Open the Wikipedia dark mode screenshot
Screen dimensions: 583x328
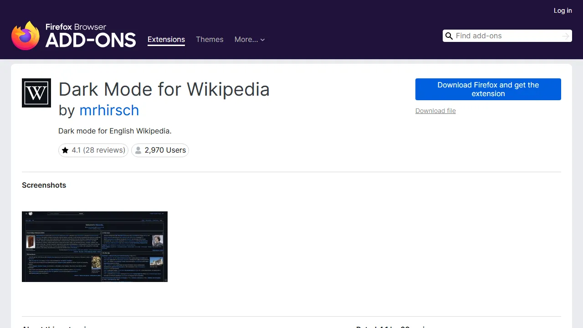[95, 246]
